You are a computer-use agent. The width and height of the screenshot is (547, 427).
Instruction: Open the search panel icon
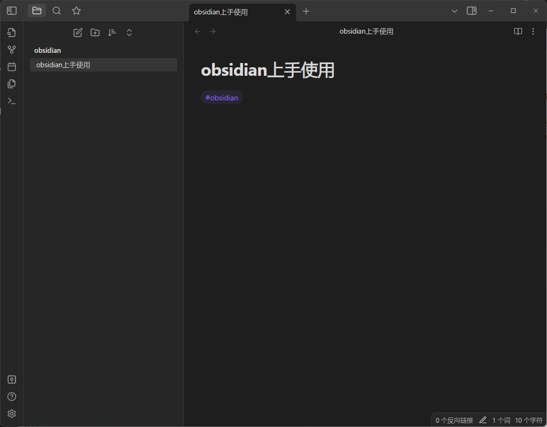(x=57, y=11)
